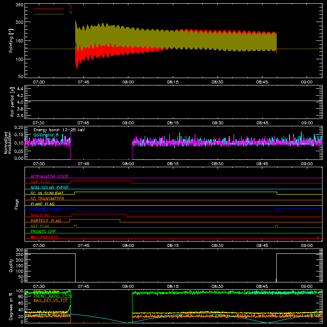Click the 09:00 tick under the Flags plot

(x=307, y=246)
